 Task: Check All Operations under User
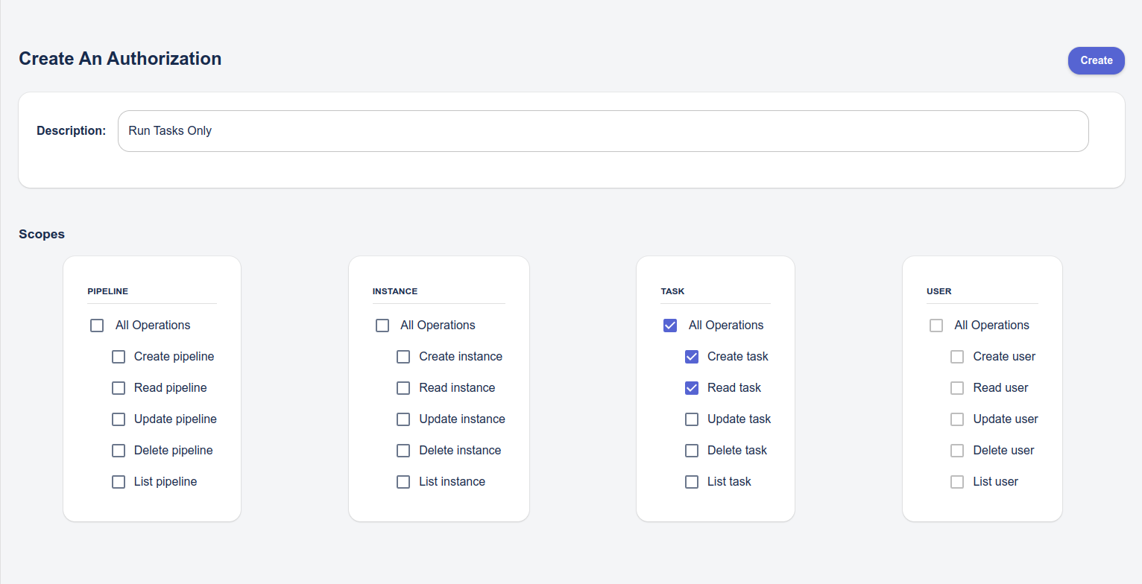936,326
